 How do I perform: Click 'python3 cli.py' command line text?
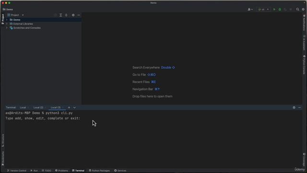(59, 113)
